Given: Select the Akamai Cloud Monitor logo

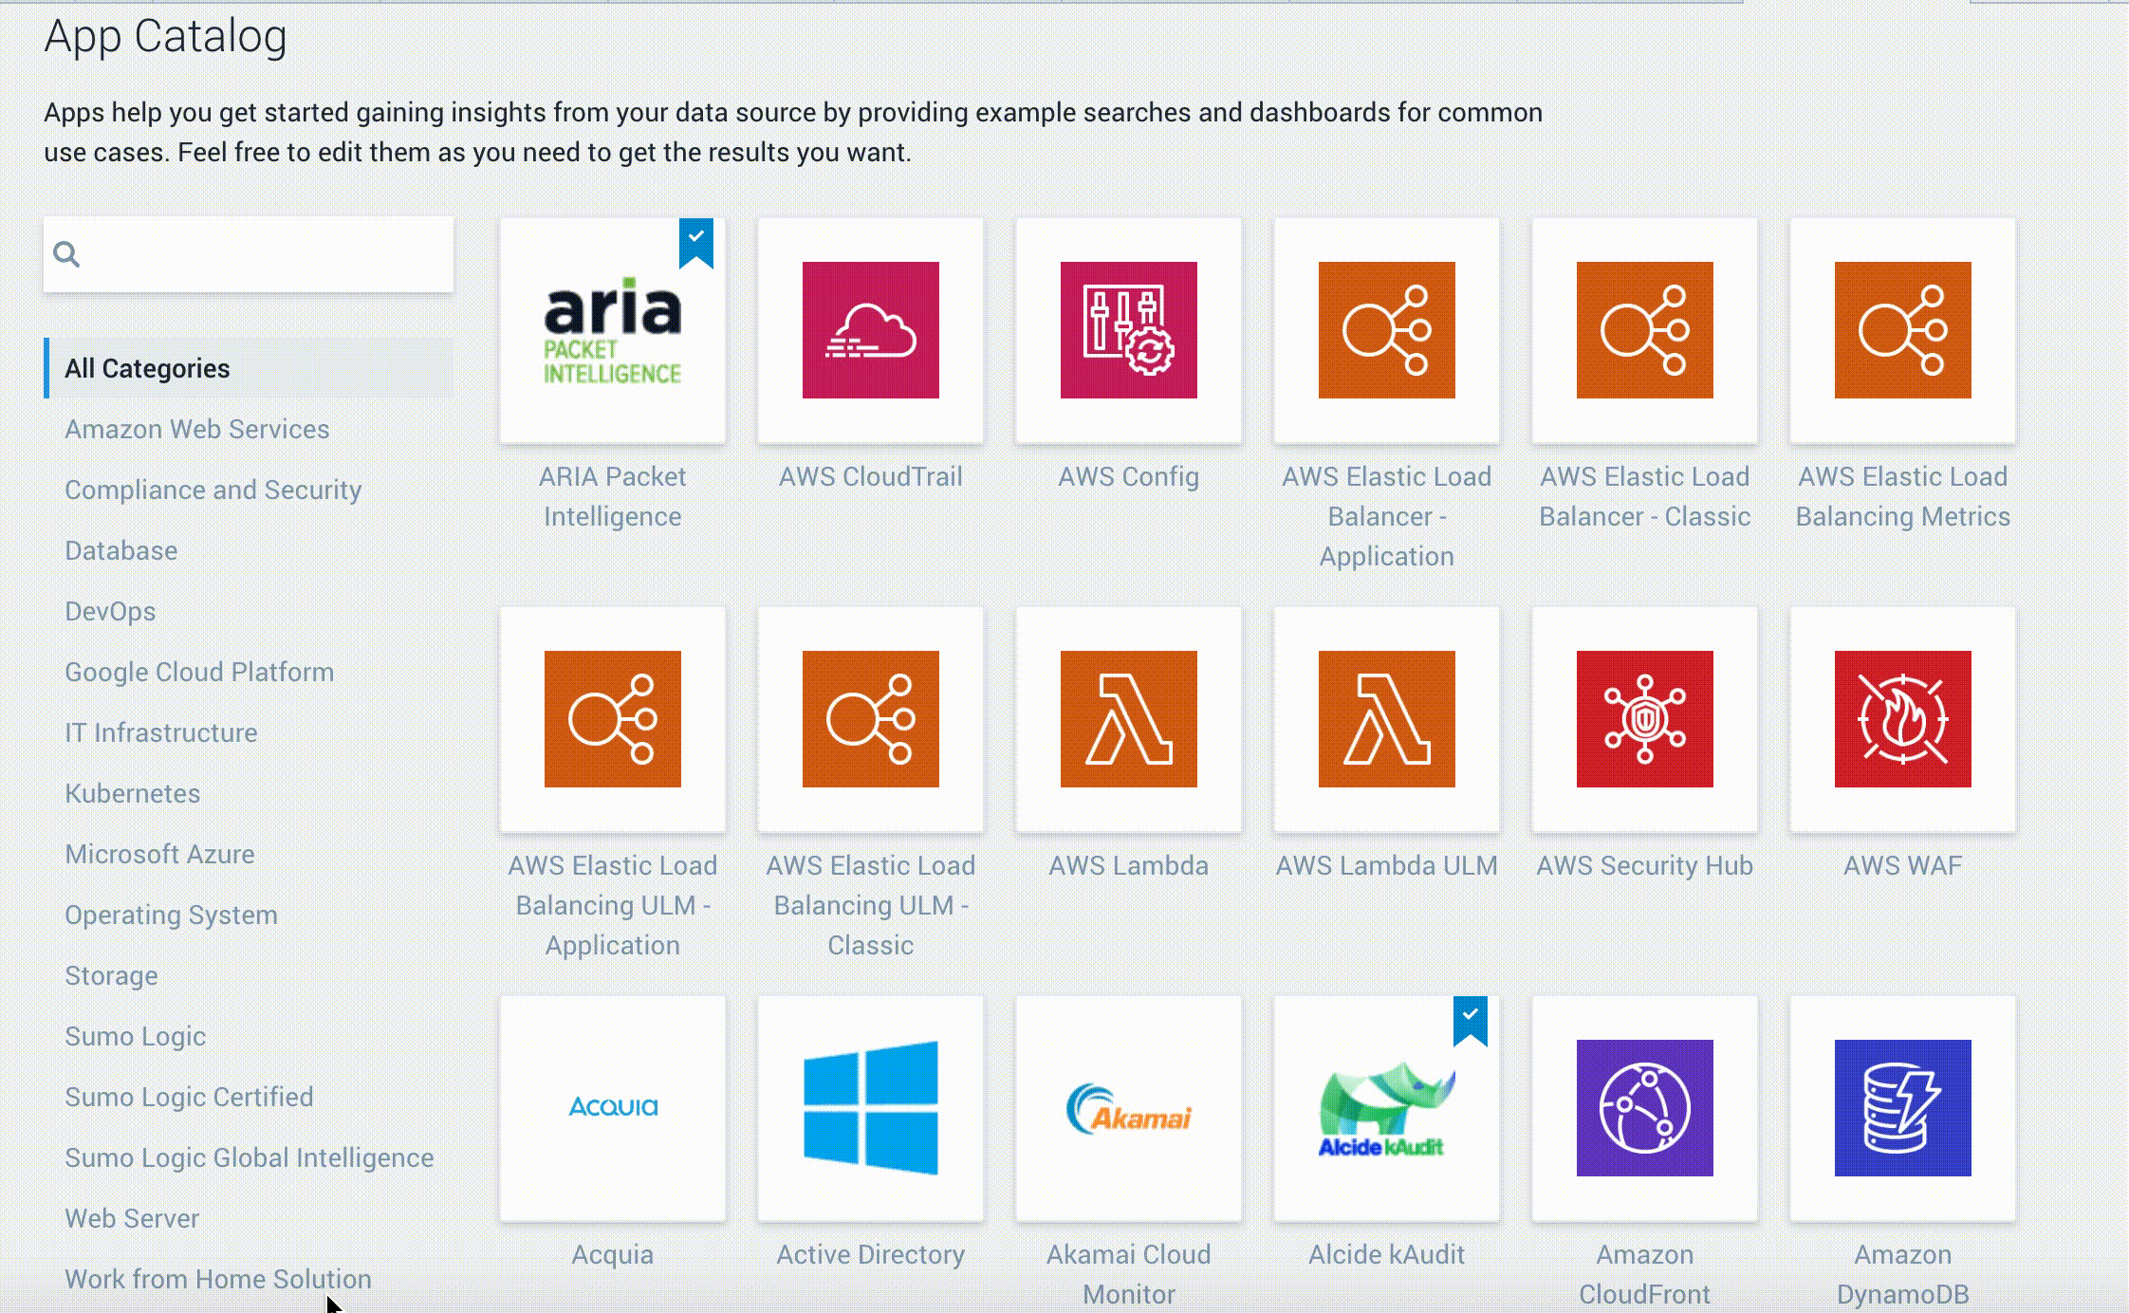Looking at the screenshot, I should click(1128, 1108).
